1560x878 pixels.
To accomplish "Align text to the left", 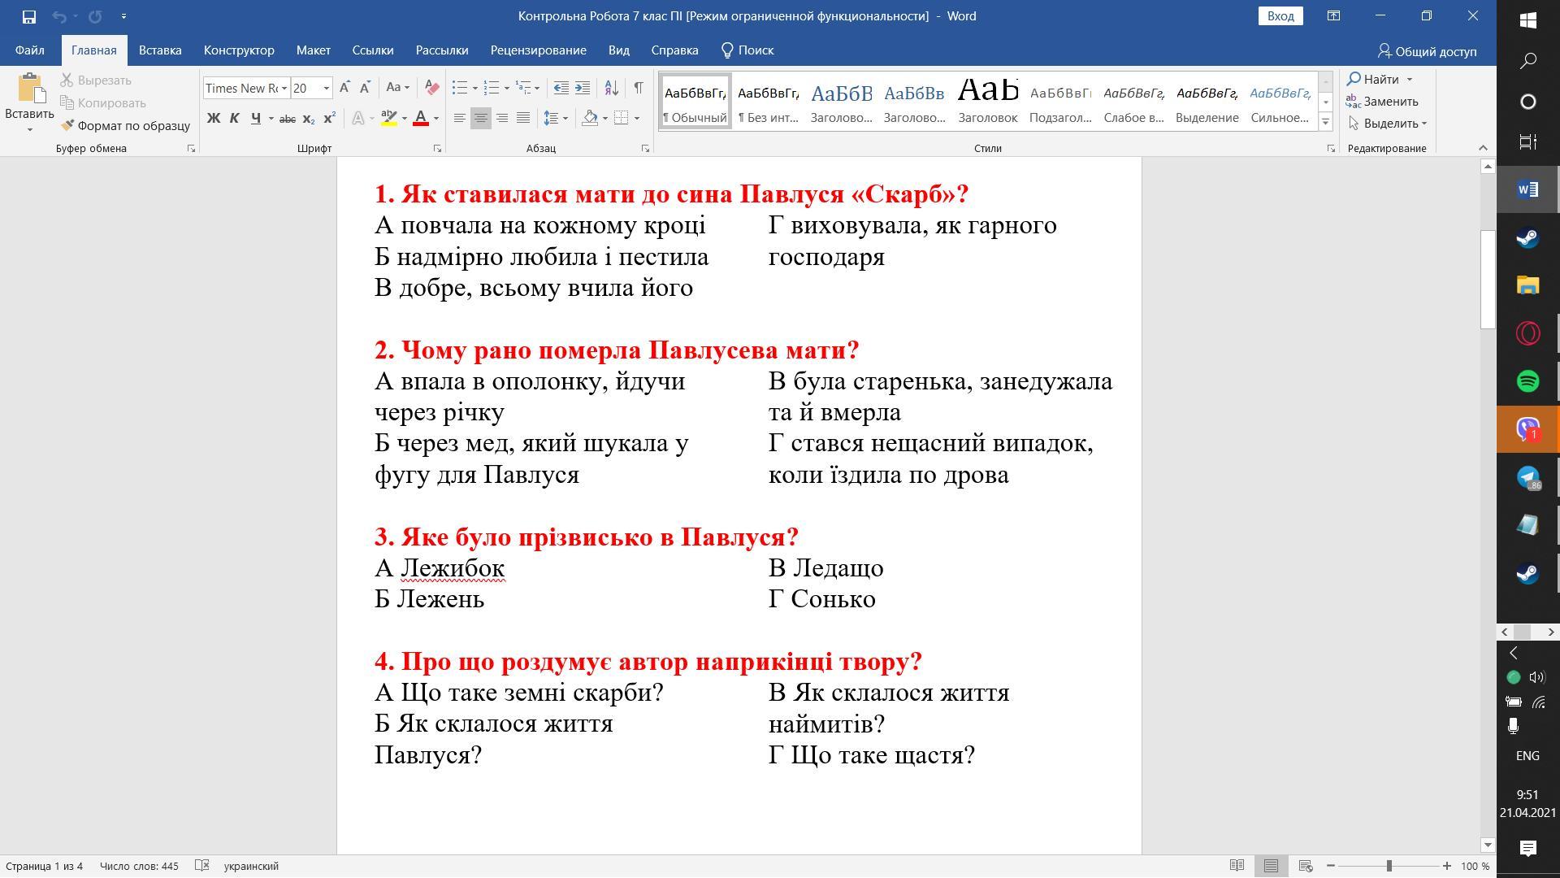I will click(x=459, y=119).
